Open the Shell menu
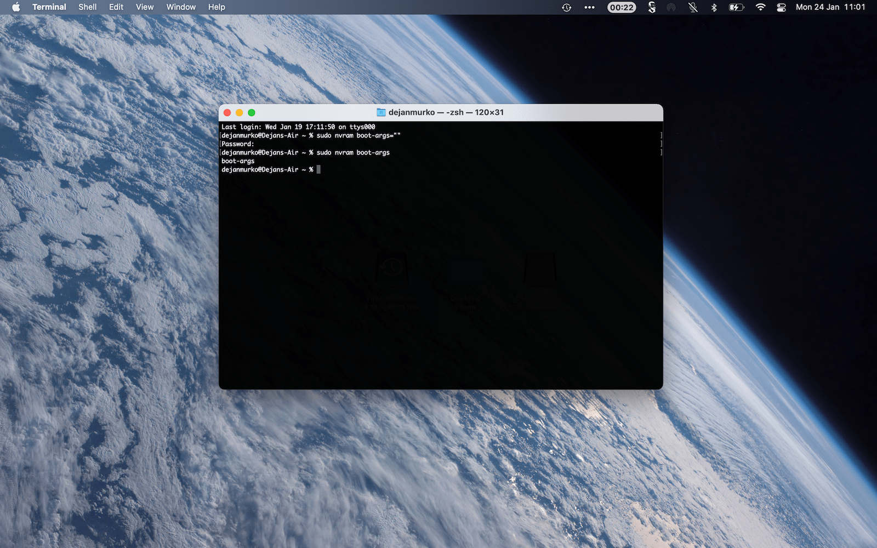Viewport: 877px width, 548px height. pos(87,7)
